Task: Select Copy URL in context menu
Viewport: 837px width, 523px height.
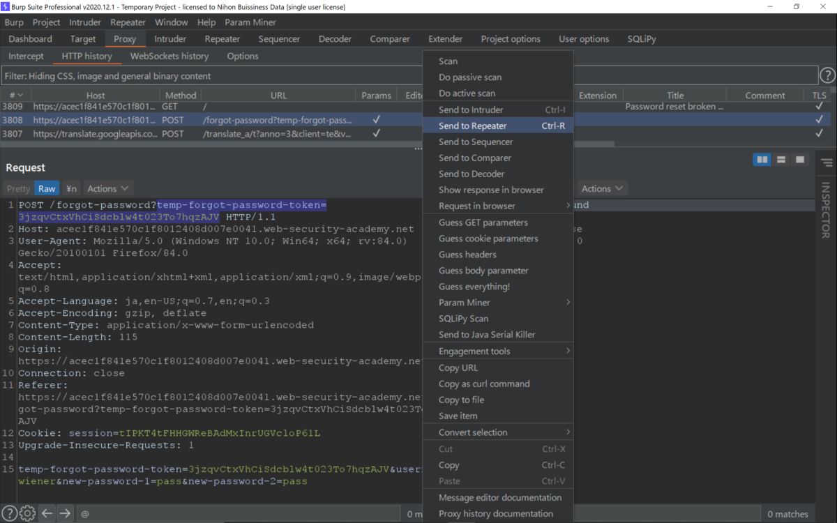Action: click(498, 367)
